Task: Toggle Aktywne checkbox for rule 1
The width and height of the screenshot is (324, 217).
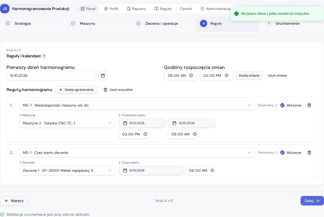Action: [x=282, y=105]
